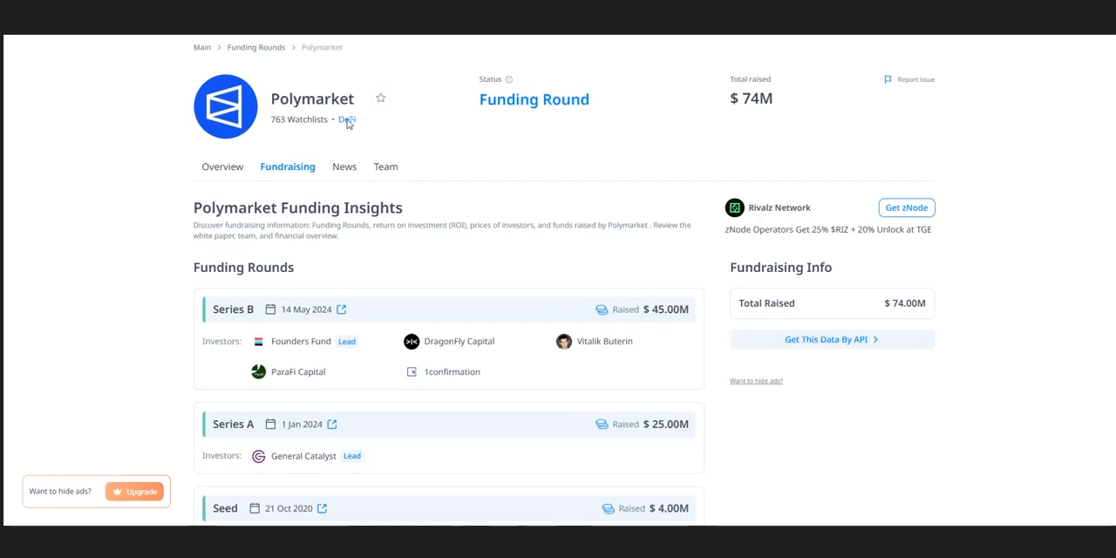Click the Lead badge beside General Catalyst
The height and width of the screenshot is (558, 1116).
(x=352, y=456)
